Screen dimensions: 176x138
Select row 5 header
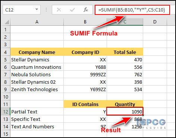click(5, 60)
